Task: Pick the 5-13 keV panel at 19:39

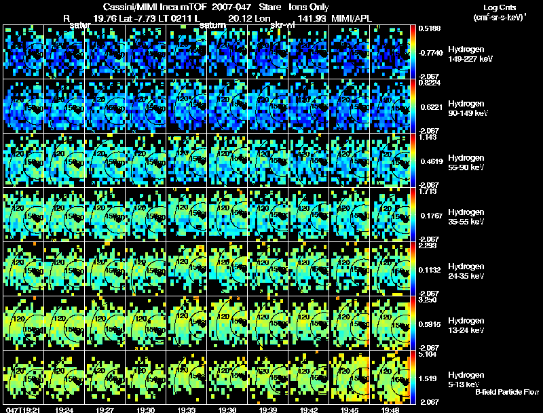Action: click(268, 377)
